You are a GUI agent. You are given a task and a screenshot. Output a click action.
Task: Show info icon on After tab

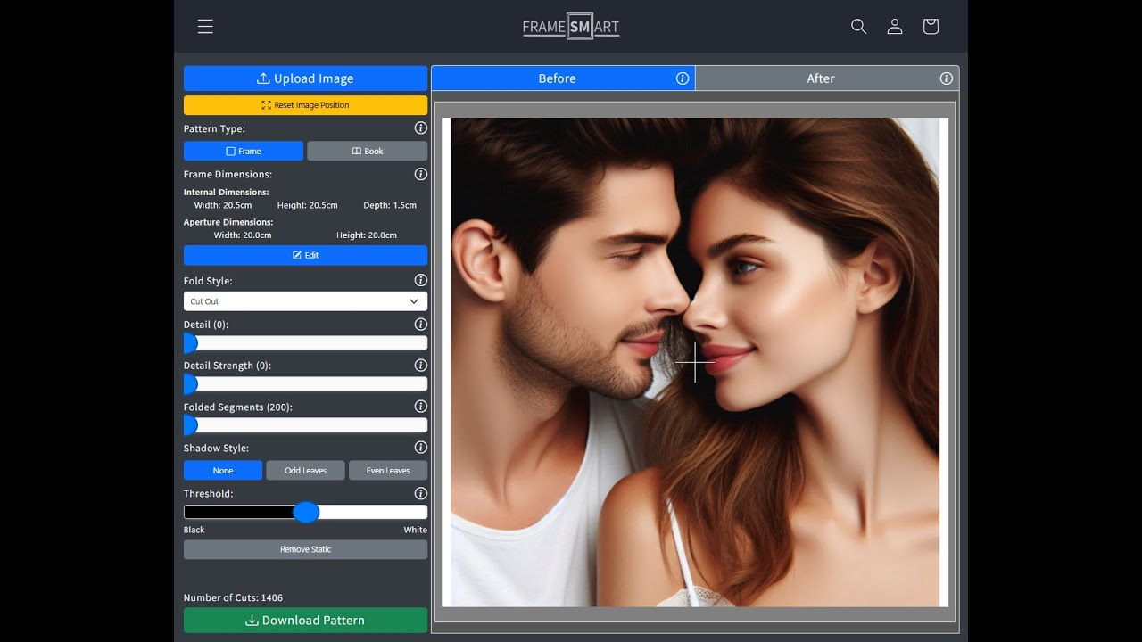(947, 78)
